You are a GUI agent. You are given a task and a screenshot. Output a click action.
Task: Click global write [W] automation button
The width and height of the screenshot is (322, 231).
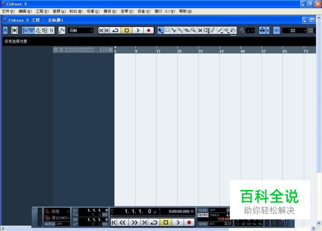click(x=90, y=50)
